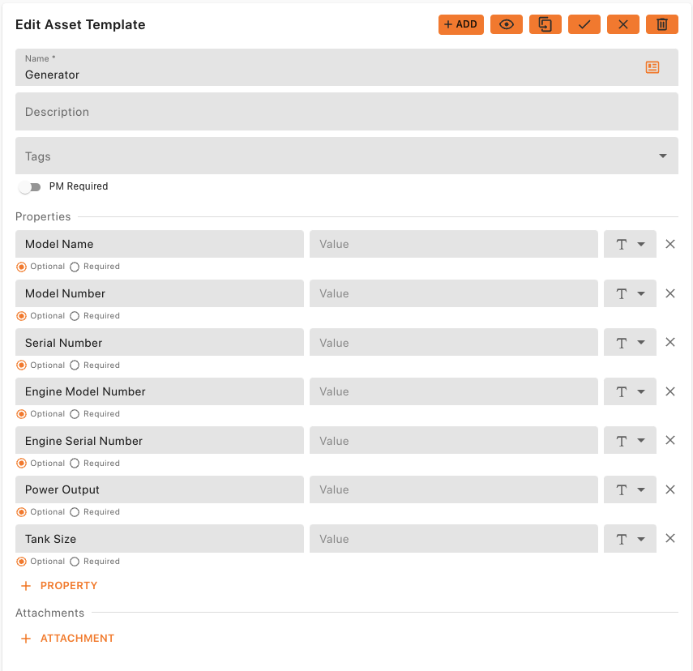Click the Model Name property name field
The height and width of the screenshot is (671, 693).
pos(160,244)
